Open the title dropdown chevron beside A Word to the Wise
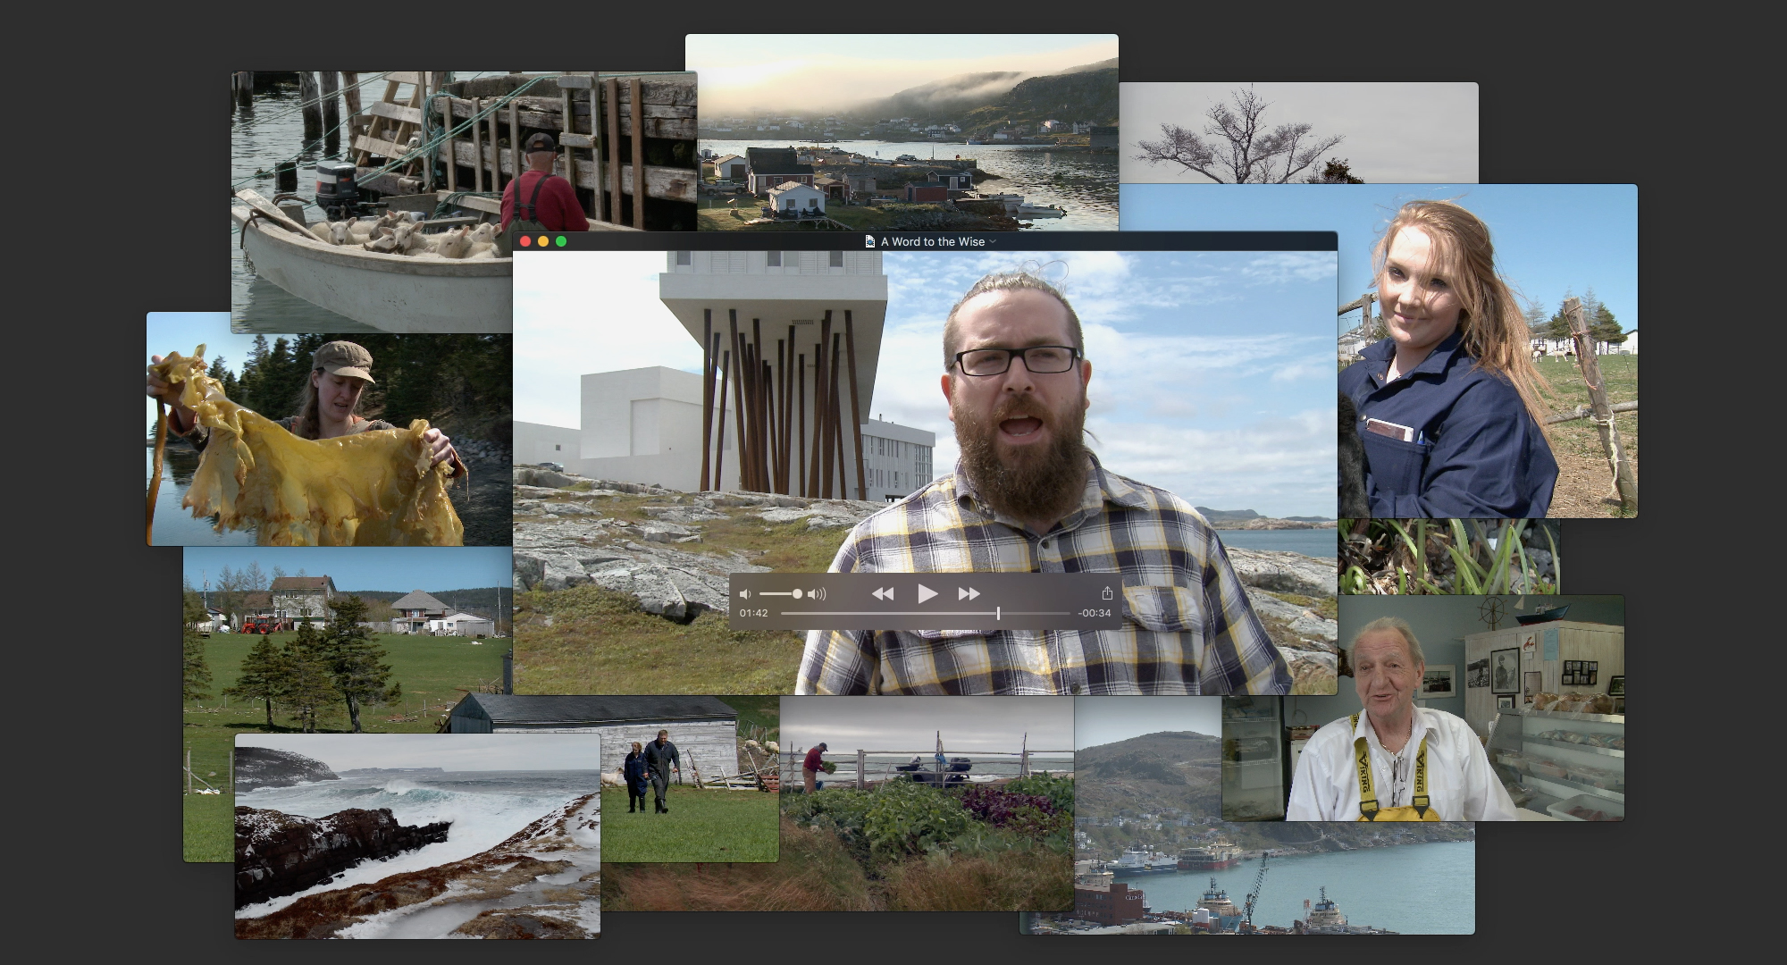This screenshot has height=965, width=1787. pos(993,241)
